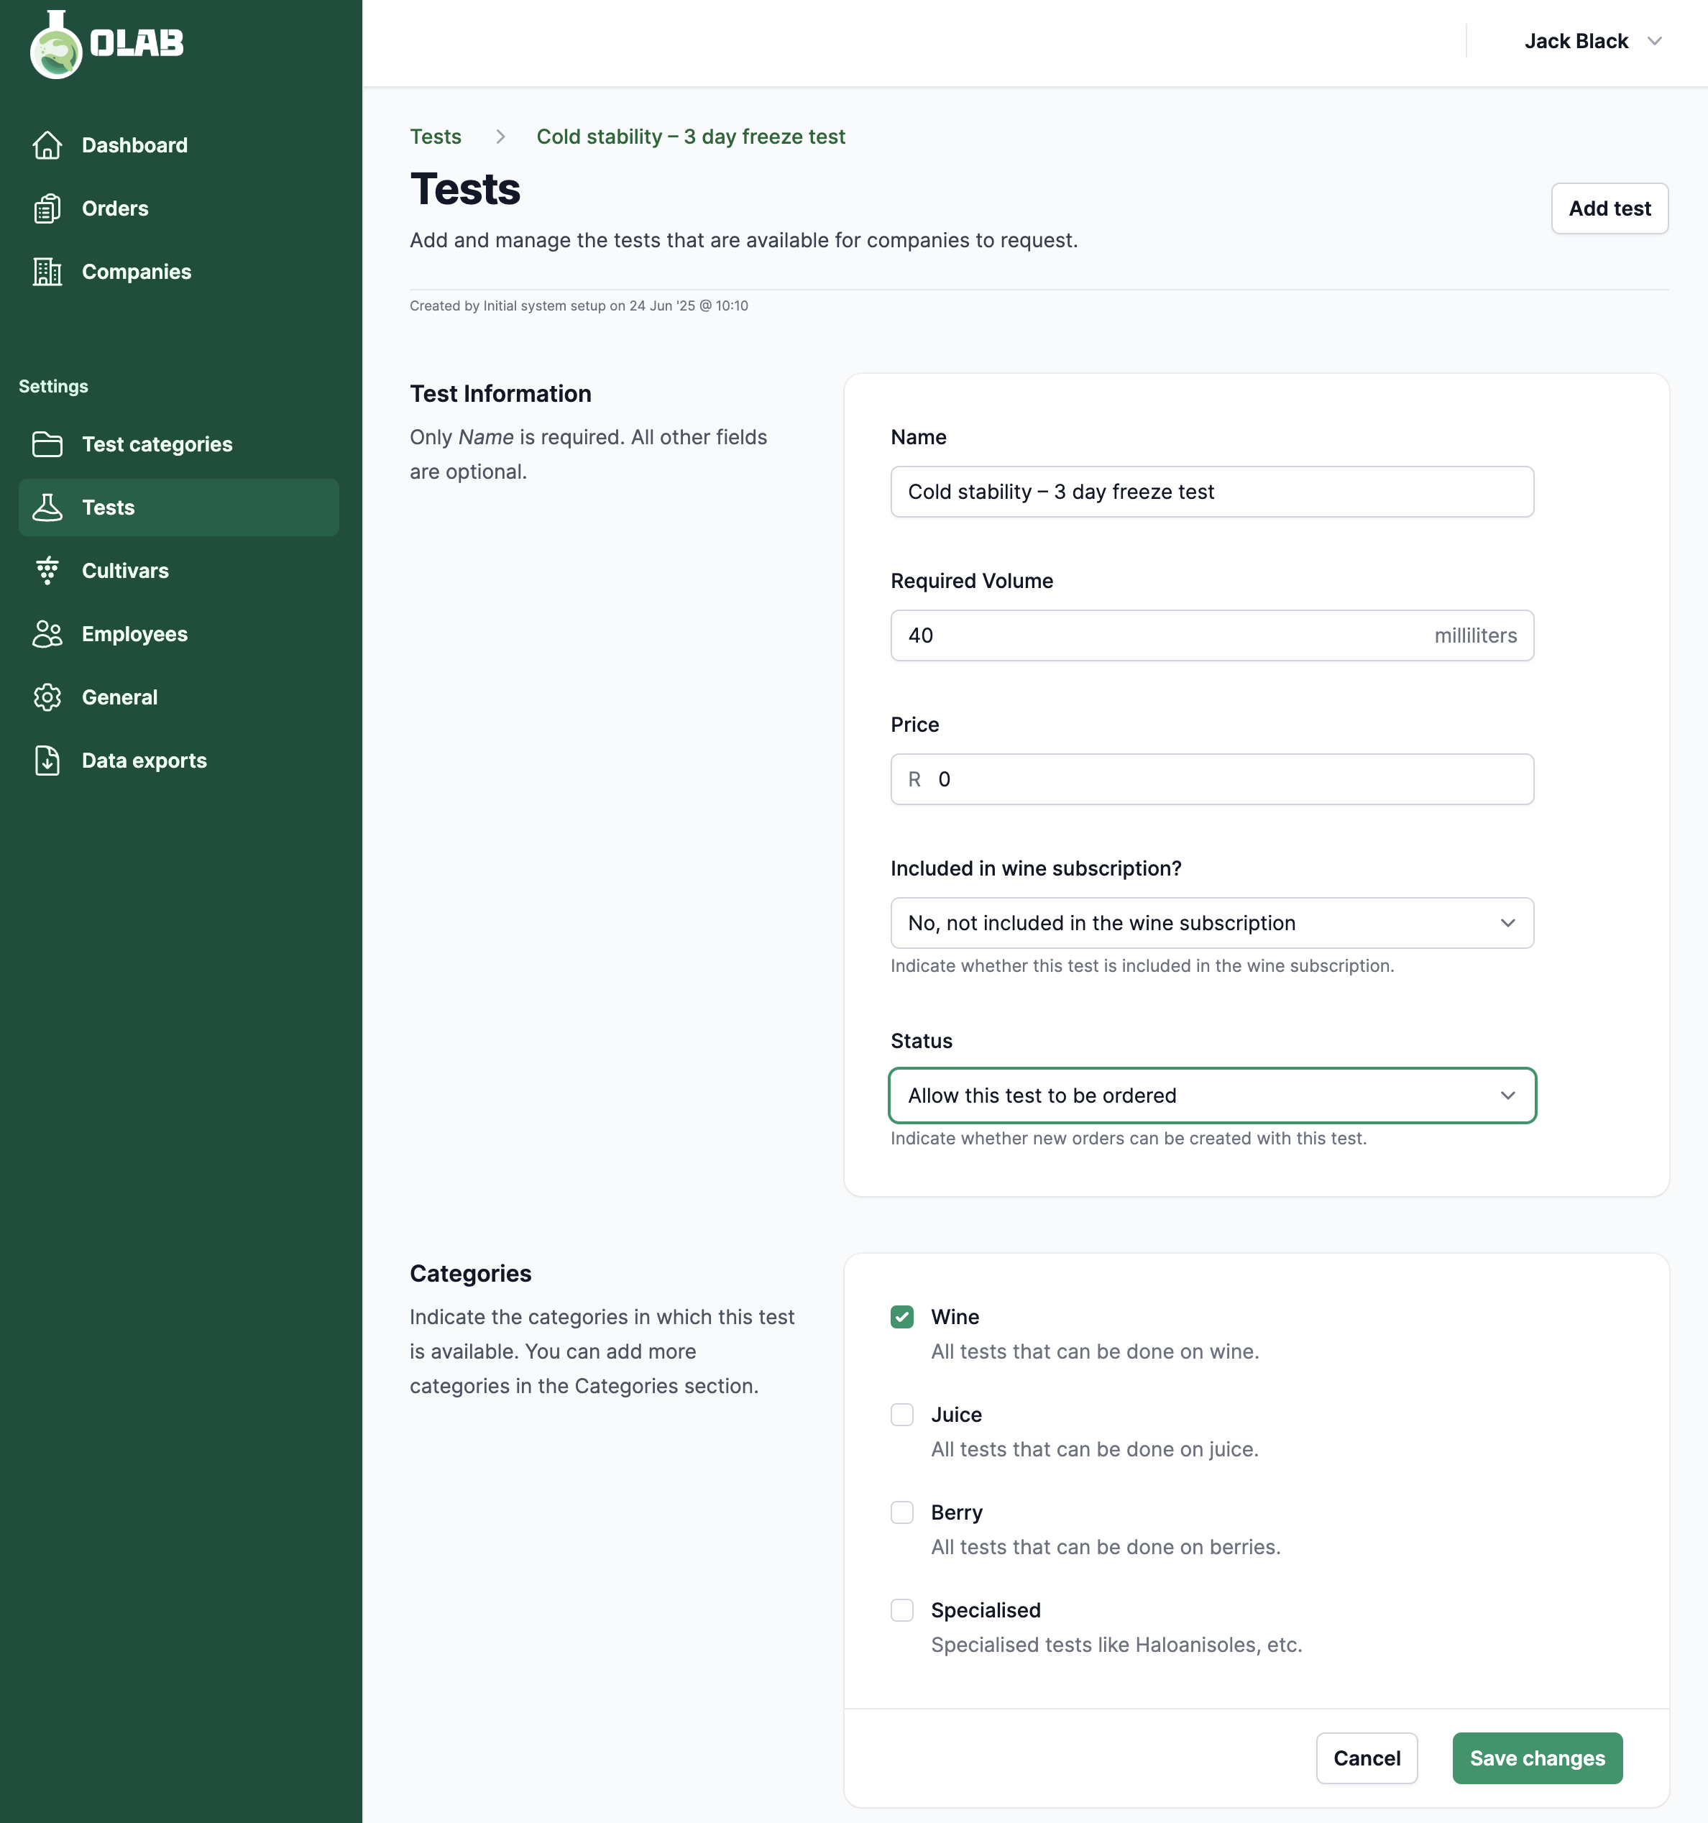Navigate to Tests breadcrumb link
The width and height of the screenshot is (1708, 1823).
pos(436,137)
